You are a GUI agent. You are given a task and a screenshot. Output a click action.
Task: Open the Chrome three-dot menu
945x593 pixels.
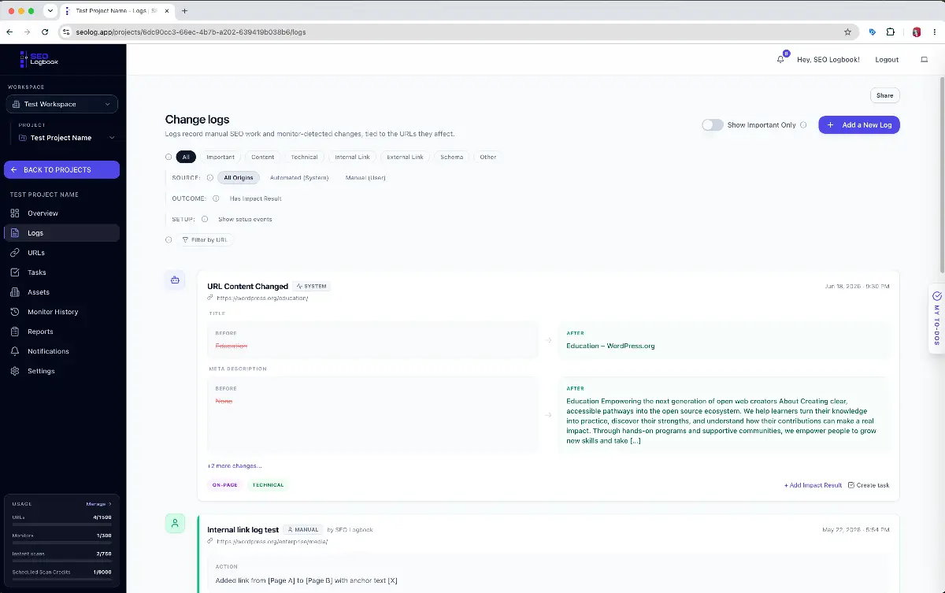click(935, 32)
